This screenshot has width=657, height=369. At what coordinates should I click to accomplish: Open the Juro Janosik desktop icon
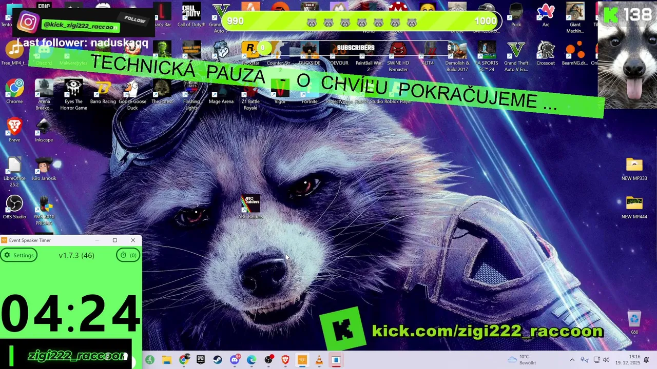(44, 168)
